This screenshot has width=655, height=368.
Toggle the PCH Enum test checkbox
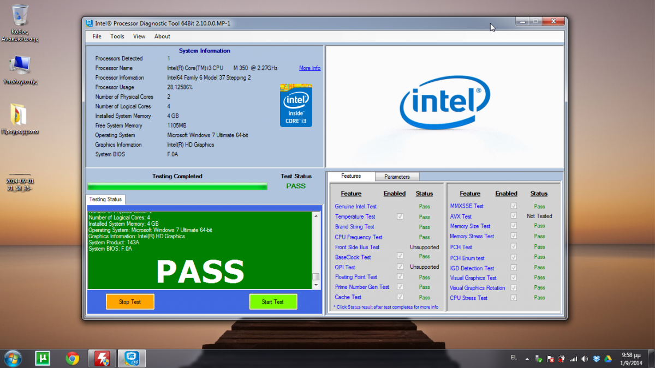click(x=513, y=257)
